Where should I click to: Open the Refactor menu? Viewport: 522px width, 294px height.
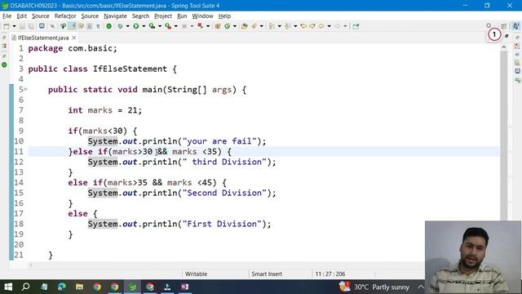click(65, 16)
